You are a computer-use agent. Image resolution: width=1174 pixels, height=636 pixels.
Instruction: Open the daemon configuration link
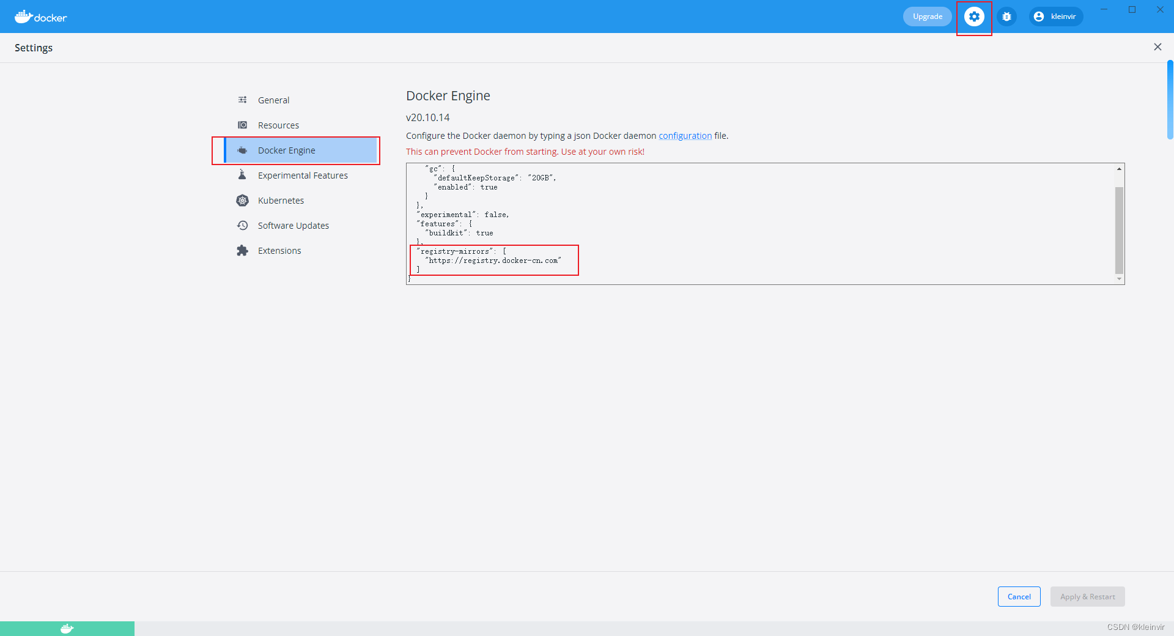tap(685, 136)
